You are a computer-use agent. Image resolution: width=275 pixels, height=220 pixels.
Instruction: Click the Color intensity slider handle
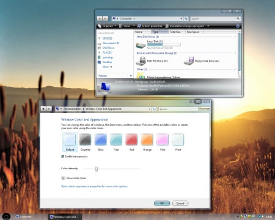point(97,169)
